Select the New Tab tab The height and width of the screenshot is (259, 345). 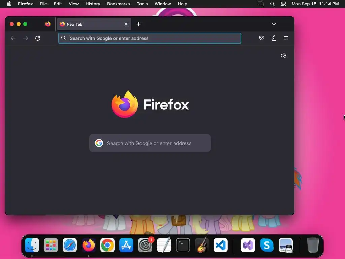94,24
